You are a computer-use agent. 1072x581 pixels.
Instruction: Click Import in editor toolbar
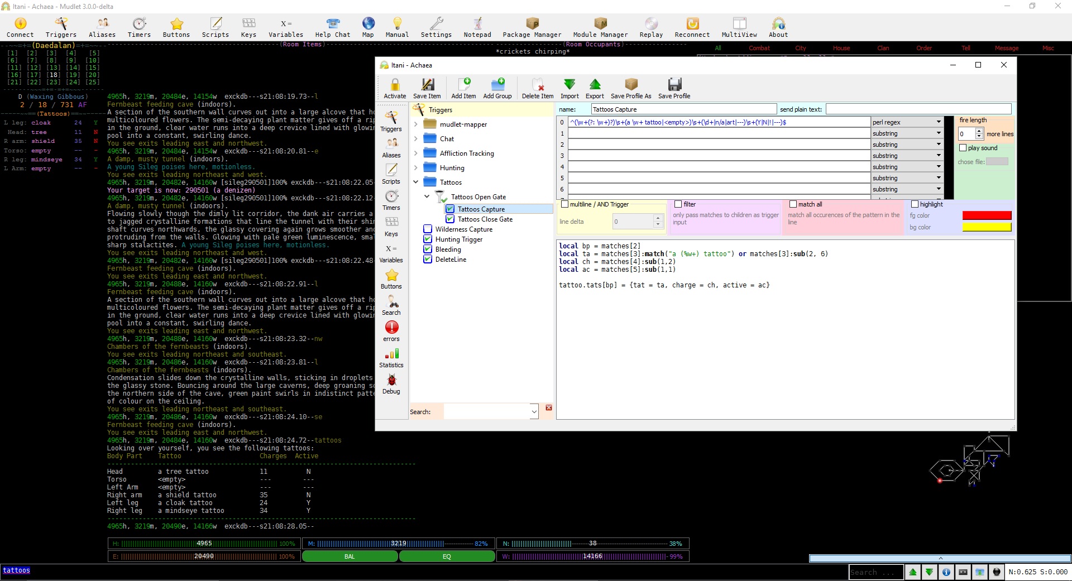point(569,88)
